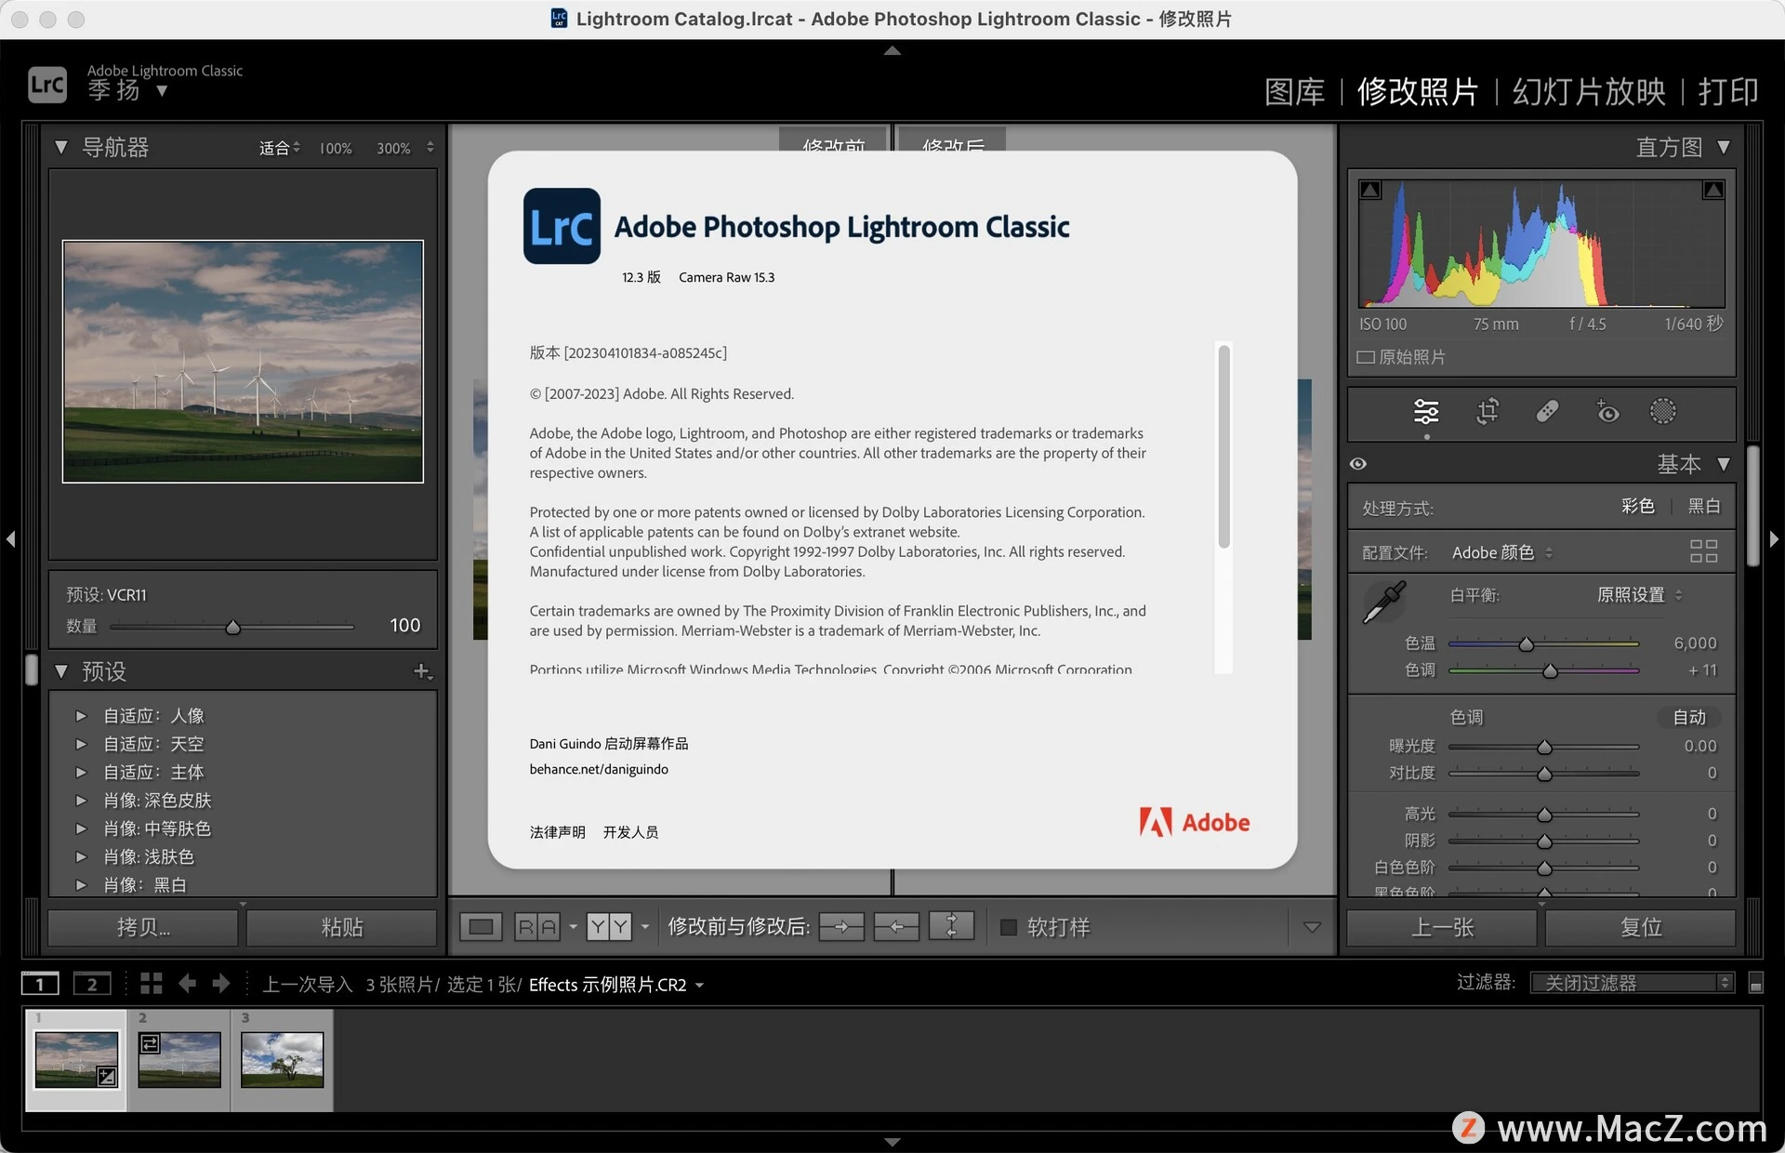This screenshot has width=1785, height=1153.
Task: Collapse the Presets panel triangle
Action: point(61,671)
